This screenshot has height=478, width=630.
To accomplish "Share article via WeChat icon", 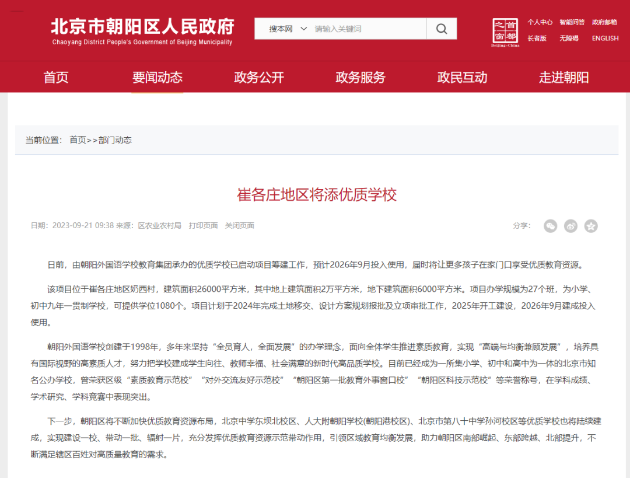I will coord(550,226).
